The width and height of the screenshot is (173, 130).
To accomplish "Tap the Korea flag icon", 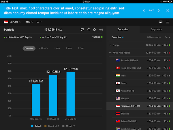I will point(118,91).
